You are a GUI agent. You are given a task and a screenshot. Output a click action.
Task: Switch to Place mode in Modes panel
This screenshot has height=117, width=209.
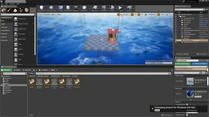pos(4,10)
